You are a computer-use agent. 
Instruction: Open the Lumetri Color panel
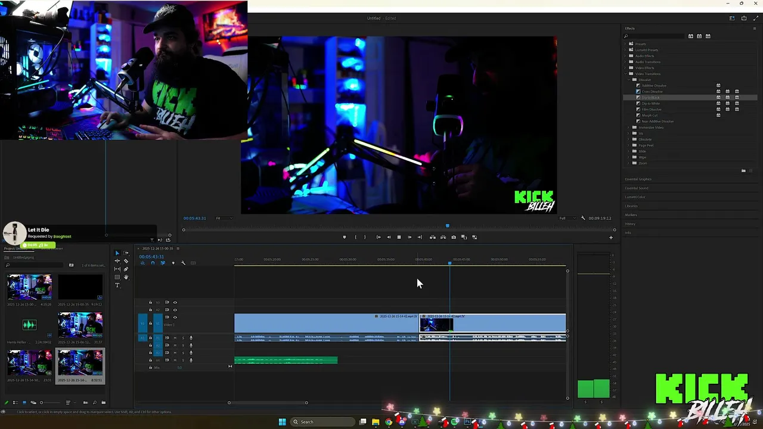[635, 197]
